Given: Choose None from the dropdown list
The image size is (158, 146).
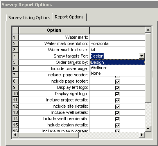Looking at the screenshot, I should click(x=117, y=73).
